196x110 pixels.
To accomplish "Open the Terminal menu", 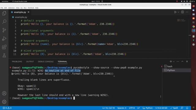I will [31, 8].
